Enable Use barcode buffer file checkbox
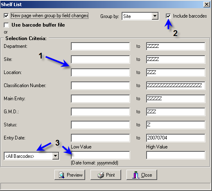This screenshot has height=191, width=212. [x=6, y=25]
